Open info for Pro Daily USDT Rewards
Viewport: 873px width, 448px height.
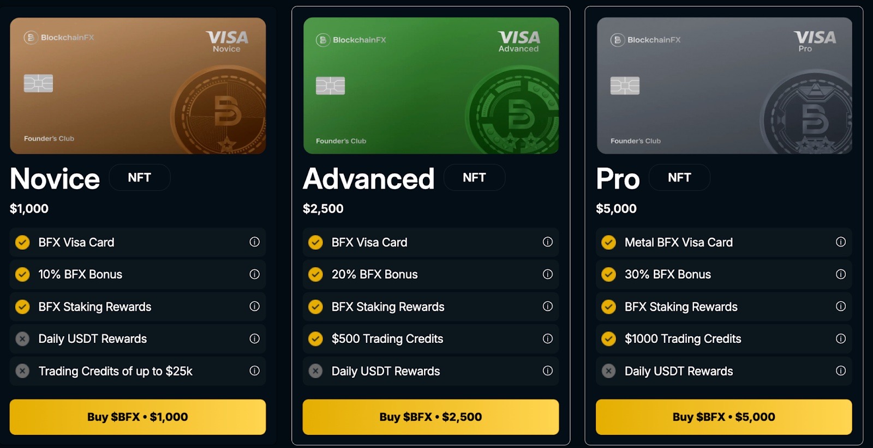tap(840, 371)
